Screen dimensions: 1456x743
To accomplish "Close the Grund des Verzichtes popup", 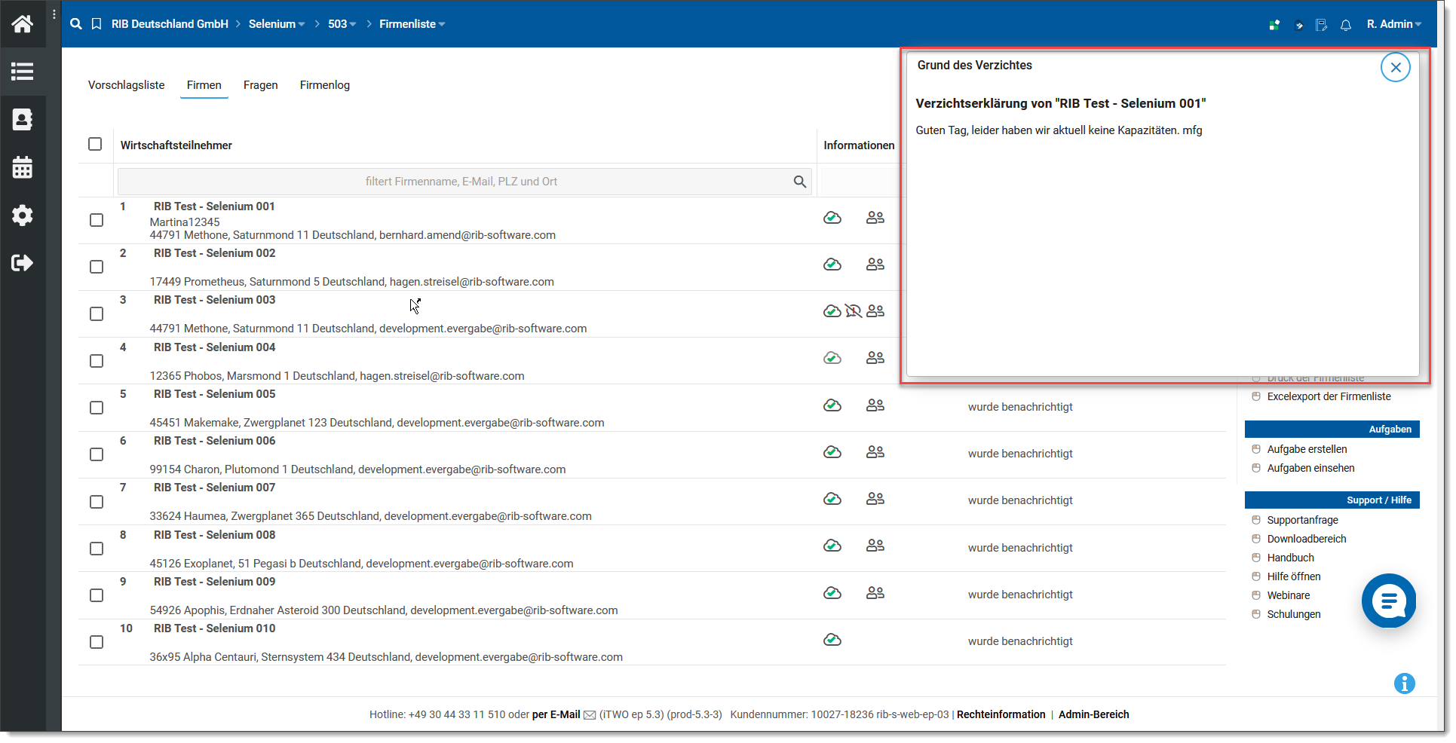I will coord(1396,67).
